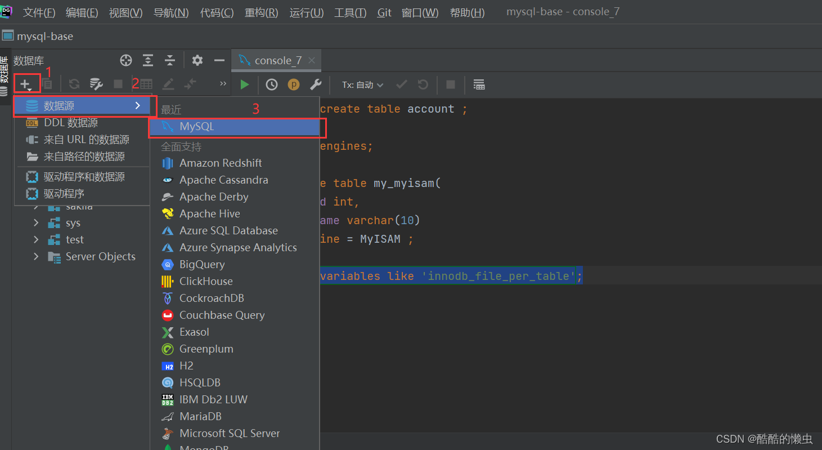Open table editor grid icon

pyautogui.click(x=146, y=84)
